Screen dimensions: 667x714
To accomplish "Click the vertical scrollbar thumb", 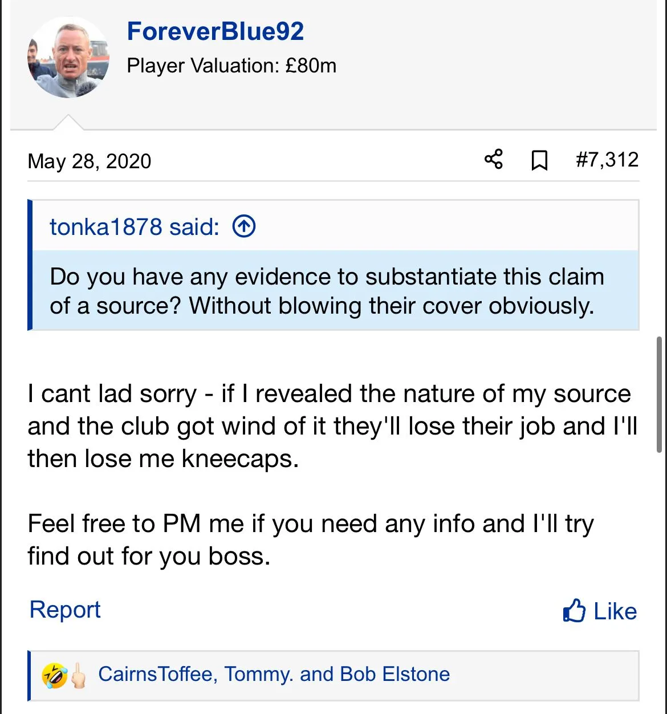I will 660,395.
